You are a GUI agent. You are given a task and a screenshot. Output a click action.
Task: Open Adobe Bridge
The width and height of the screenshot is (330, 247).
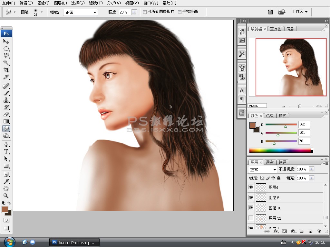282,12
